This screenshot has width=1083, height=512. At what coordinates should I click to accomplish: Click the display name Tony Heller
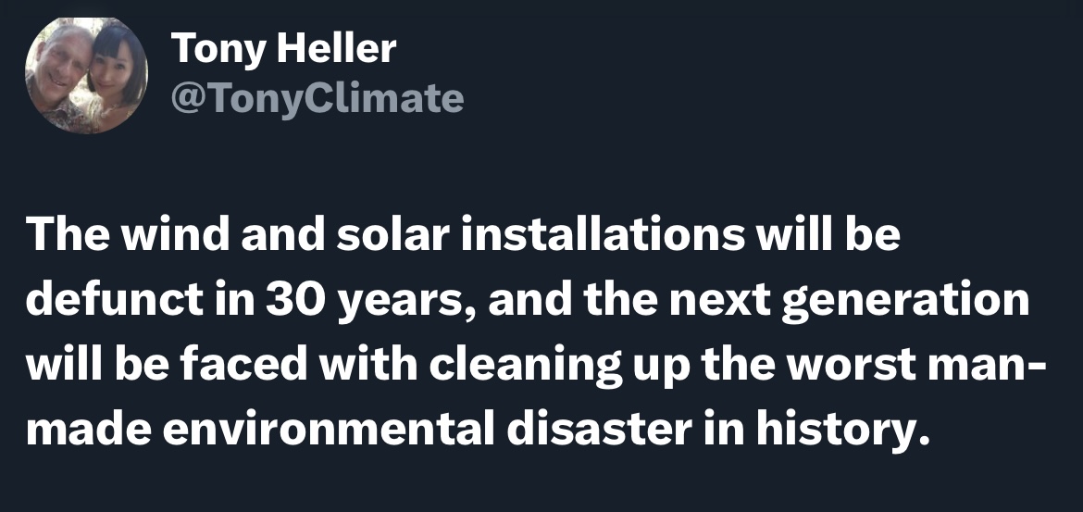tap(283, 48)
